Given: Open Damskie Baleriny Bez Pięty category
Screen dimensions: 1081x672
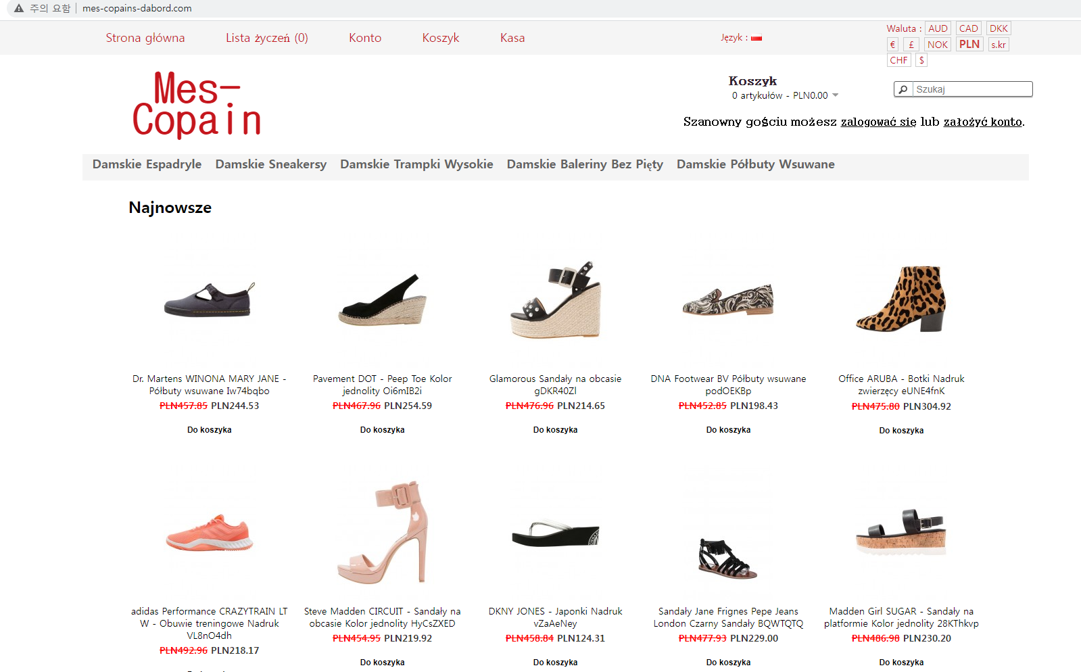Looking at the screenshot, I should coord(585,164).
